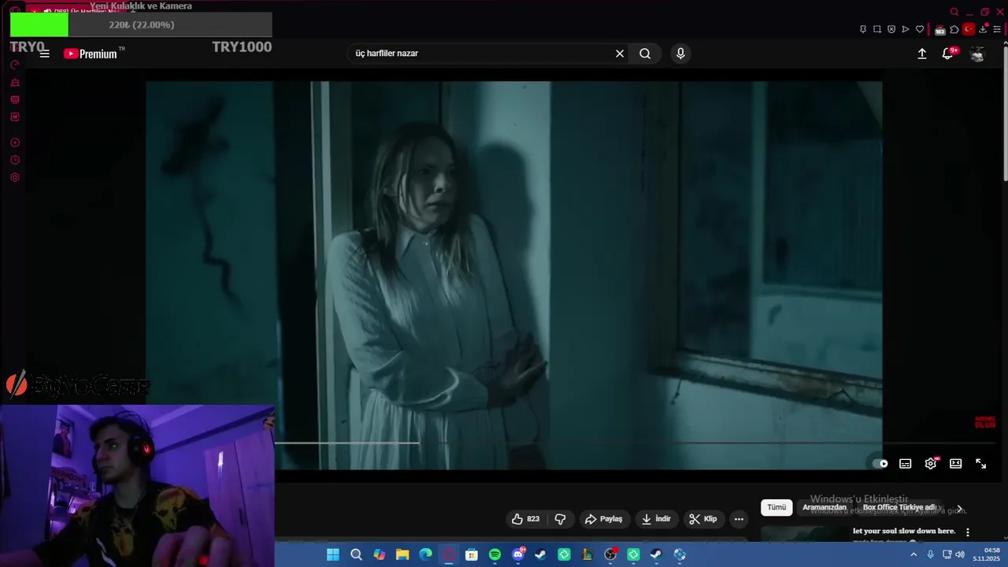The height and width of the screenshot is (567, 1008).
Task: Select the Tümü filter chip
Action: [776, 507]
